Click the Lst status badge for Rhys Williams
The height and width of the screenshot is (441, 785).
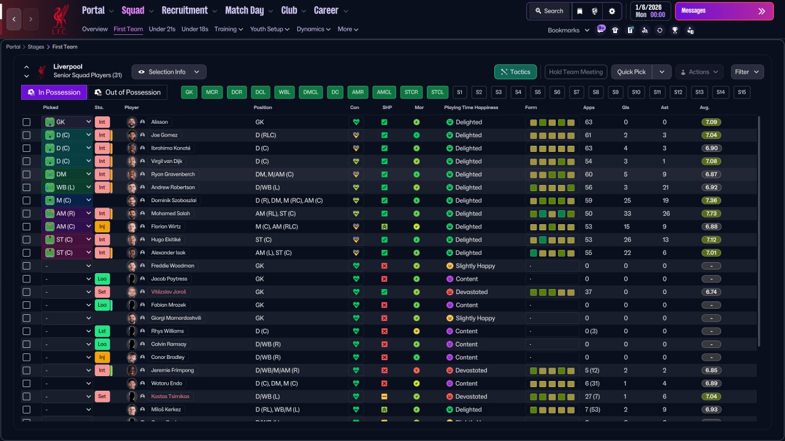tap(102, 331)
